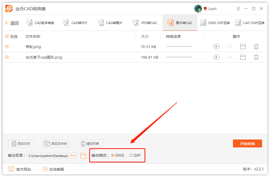Clear the file list with 清空列表

[90, 143]
